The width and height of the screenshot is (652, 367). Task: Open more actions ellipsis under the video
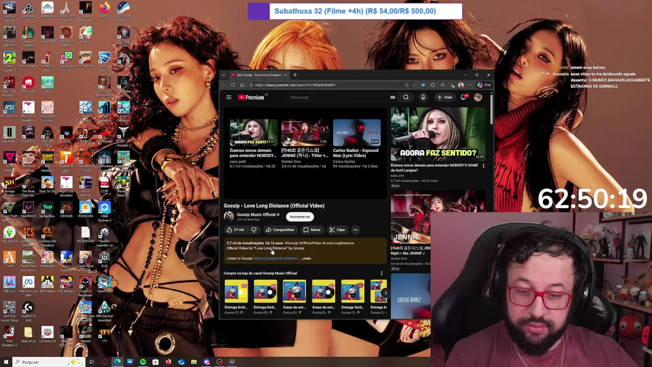(x=356, y=230)
